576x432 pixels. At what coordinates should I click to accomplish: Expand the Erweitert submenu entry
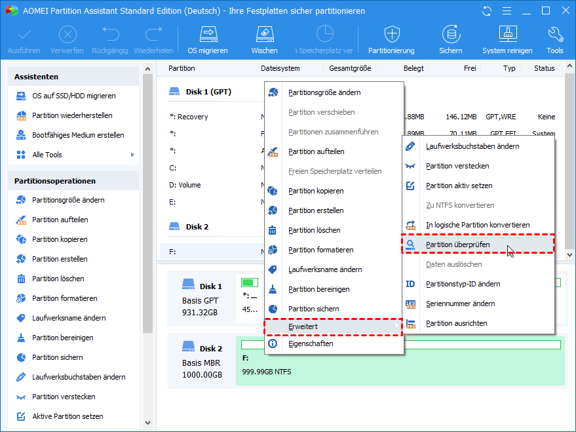(x=334, y=326)
